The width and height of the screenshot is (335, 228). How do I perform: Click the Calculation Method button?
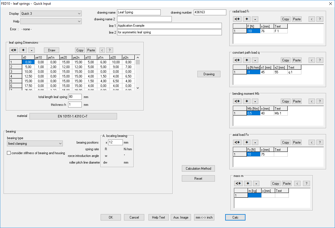coord(198,169)
